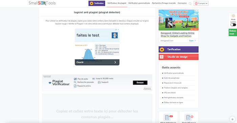Click crown icon on sidebar Tarification
237x123 pixels.
tap(162, 49)
